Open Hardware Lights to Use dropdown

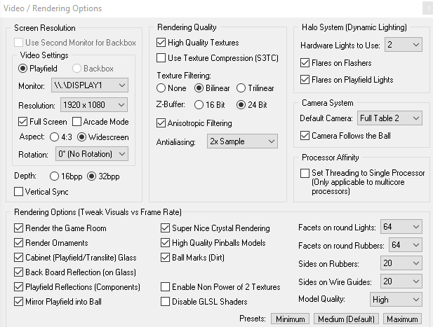pos(404,45)
